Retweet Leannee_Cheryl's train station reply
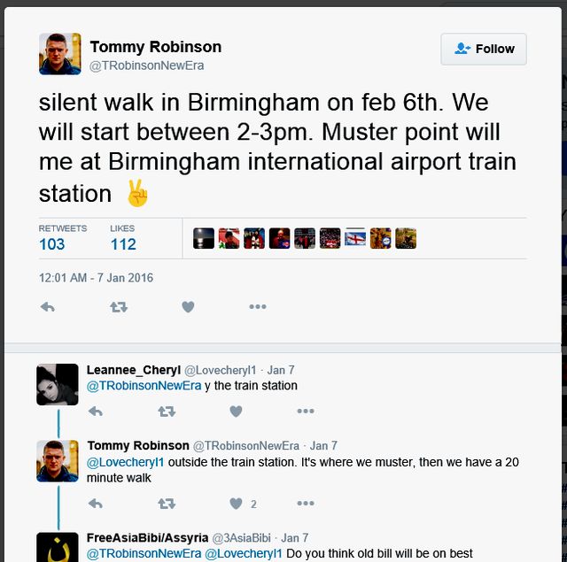 166,412
